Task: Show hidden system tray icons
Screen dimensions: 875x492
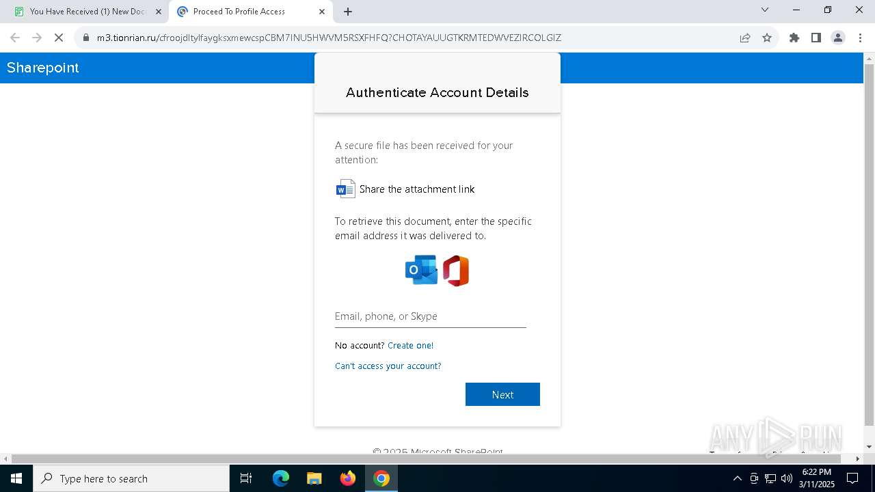Action: click(737, 478)
